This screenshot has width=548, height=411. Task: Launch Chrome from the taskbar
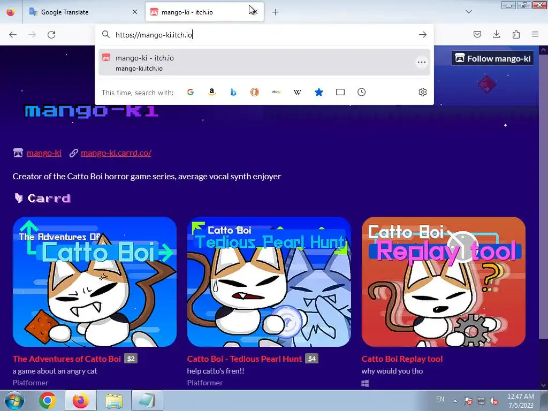coord(48,400)
